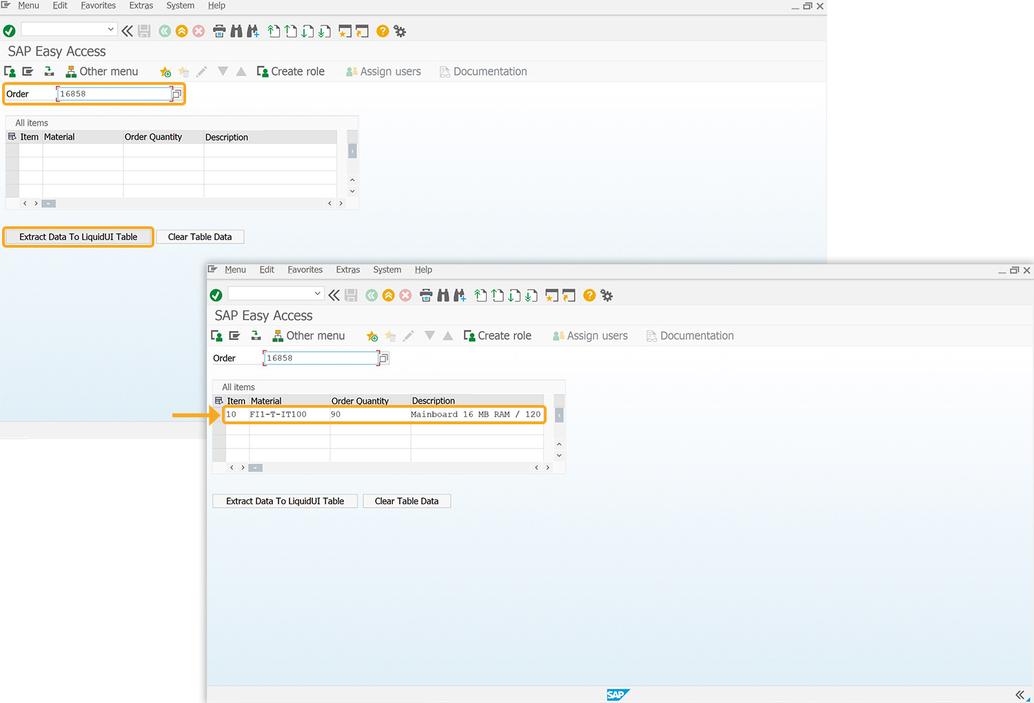Screen dimensions: 1034x703
Task: Click Documentation in the foreground window
Action: click(x=690, y=336)
